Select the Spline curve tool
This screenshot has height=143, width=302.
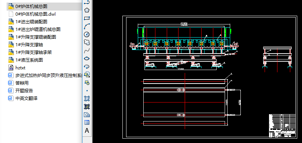tap(87, 50)
